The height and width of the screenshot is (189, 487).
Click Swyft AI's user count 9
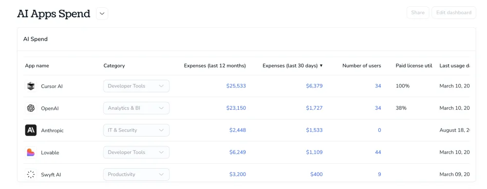pyautogui.click(x=379, y=174)
